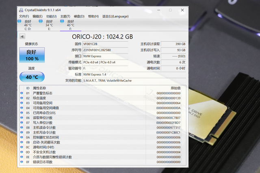
Task: Click the interface field NVM Express
Action: 105,56
